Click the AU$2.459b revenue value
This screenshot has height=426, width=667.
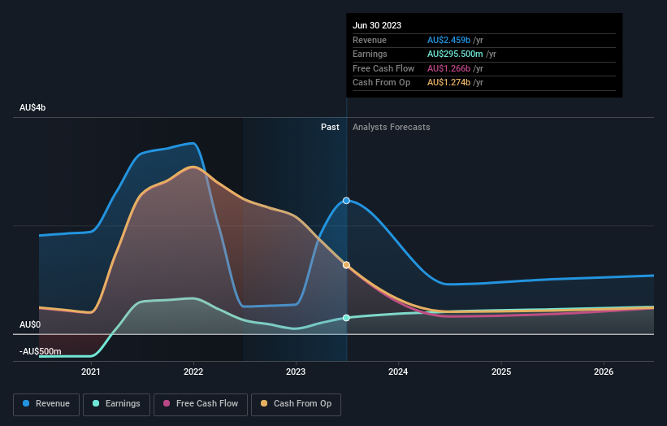pyautogui.click(x=448, y=40)
